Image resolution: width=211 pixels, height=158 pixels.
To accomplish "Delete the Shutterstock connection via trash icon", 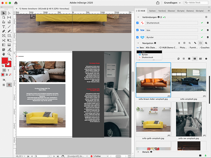I will coord(207,23).
